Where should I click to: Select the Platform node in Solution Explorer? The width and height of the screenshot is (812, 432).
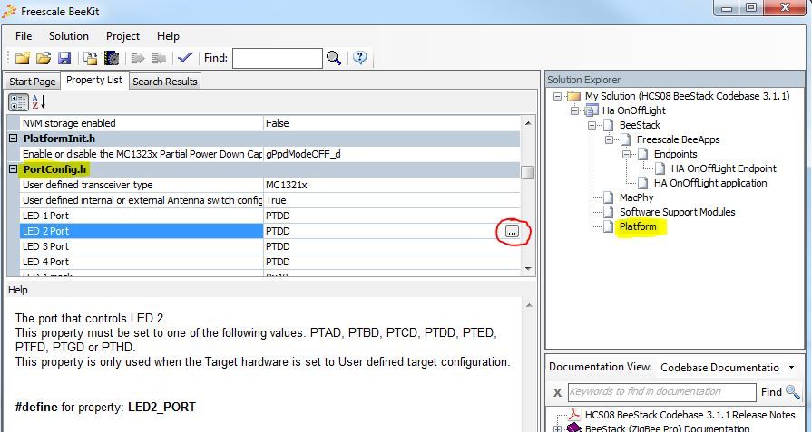coord(638,226)
